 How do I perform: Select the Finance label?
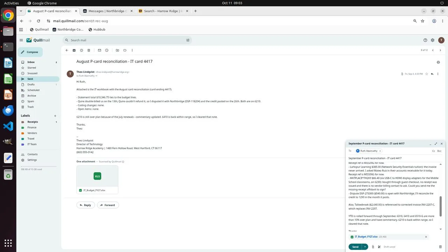(38, 127)
